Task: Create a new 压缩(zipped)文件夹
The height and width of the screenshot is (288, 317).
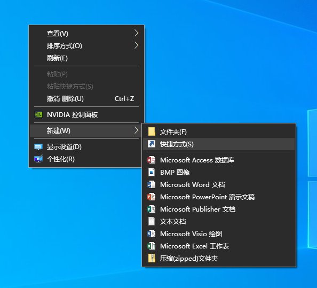Action: pos(219,259)
